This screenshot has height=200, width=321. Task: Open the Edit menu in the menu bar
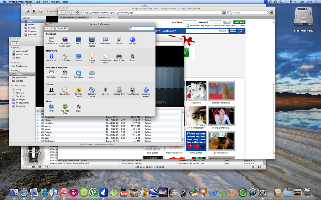pyautogui.click(x=38, y=2)
